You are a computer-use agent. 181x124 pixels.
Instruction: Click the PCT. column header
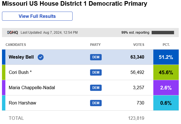click(x=166, y=45)
